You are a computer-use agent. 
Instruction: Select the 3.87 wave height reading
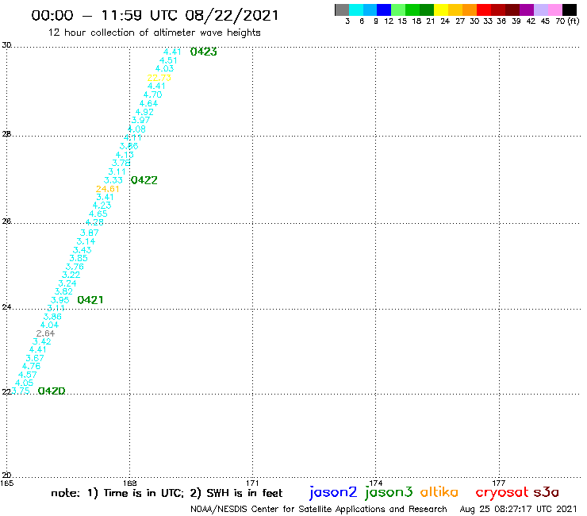(x=90, y=233)
